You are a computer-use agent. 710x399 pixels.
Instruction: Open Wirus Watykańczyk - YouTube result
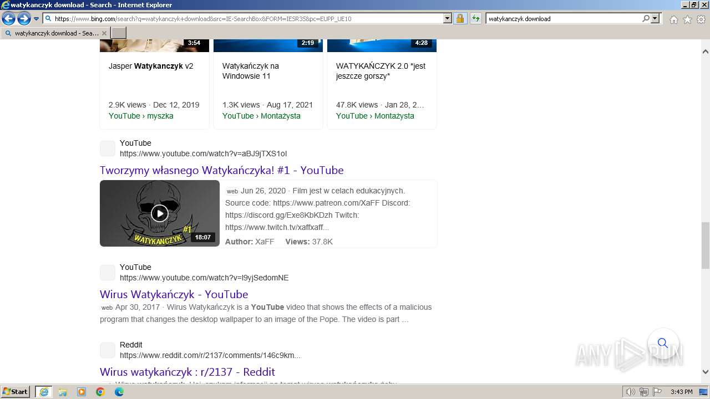point(174,294)
